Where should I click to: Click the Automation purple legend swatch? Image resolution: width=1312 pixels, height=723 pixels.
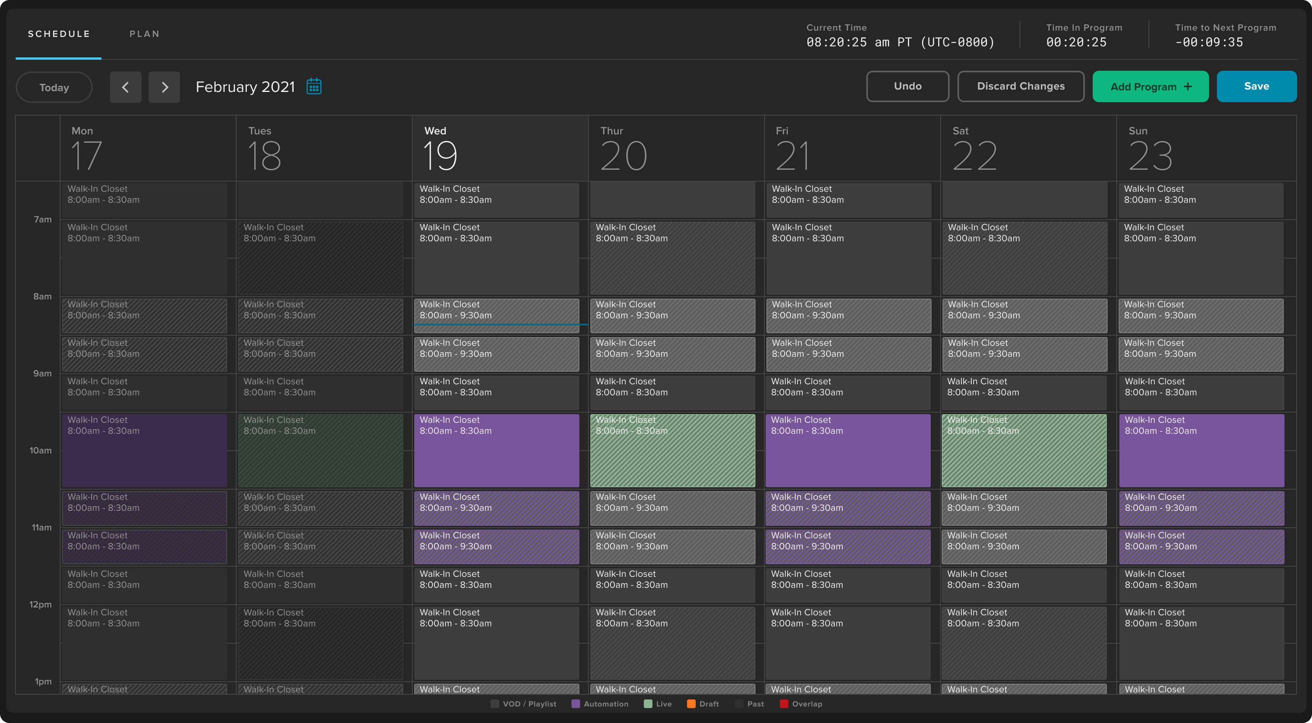pyautogui.click(x=575, y=704)
